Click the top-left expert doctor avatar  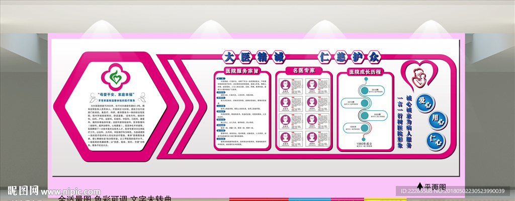tap(285, 85)
